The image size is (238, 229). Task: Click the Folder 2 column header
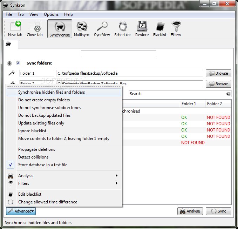point(218,104)
